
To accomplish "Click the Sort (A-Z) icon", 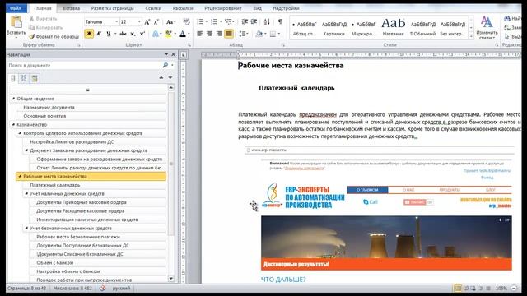I will click(x=267, y=22).
